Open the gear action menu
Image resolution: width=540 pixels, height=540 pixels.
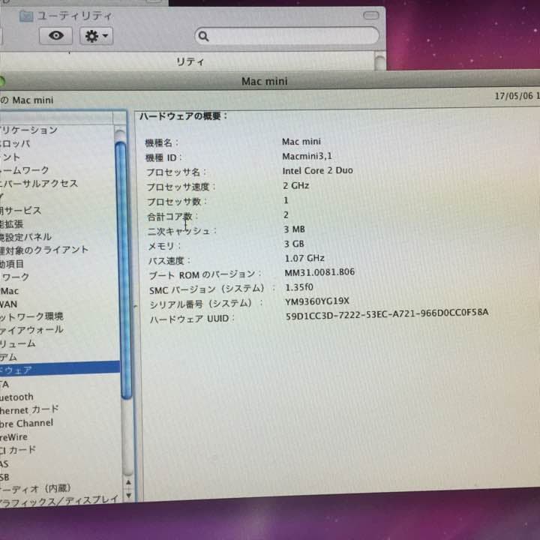tap(97, 36)
